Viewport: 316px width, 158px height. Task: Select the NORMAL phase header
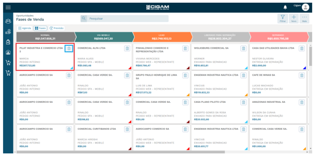pyautogui.click(x=45, y=37)
